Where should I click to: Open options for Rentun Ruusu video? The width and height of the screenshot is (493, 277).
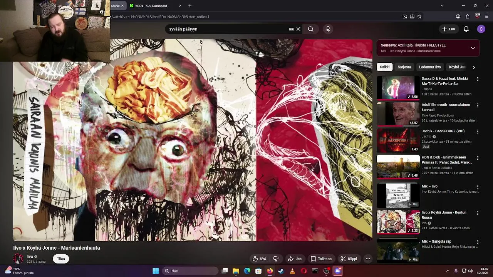click(478, 213)
